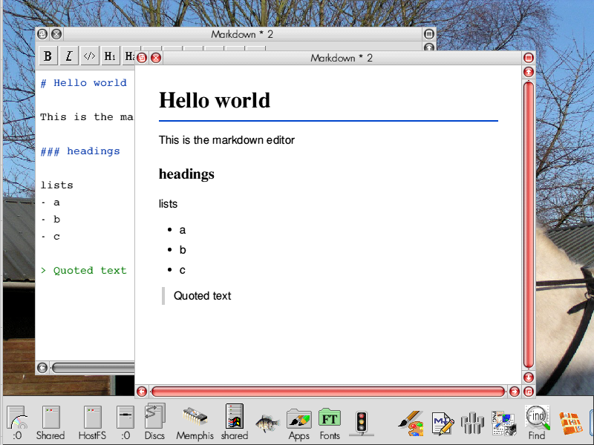Screen dimensions: 594x445
Task: Click the preview's vertical red scrollbar
Action: (529, 225)
